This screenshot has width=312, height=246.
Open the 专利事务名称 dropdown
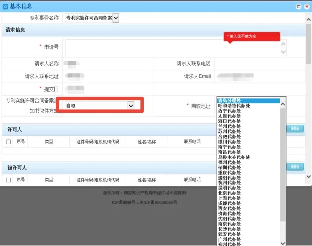[x=116, y=18]
